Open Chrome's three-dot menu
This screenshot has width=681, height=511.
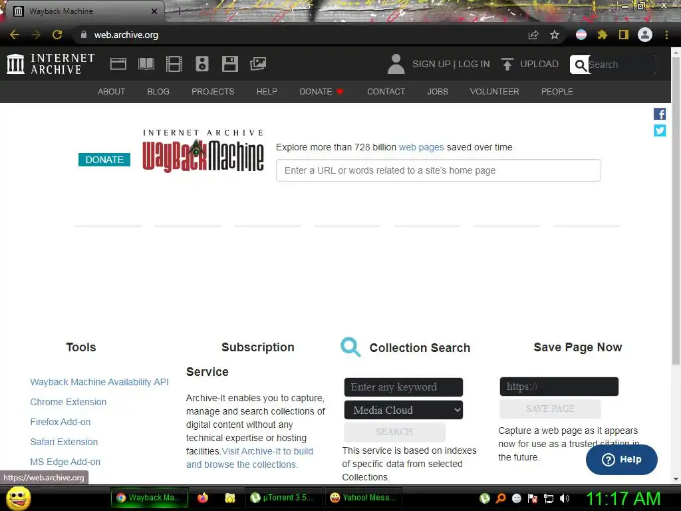coord(666,35)
